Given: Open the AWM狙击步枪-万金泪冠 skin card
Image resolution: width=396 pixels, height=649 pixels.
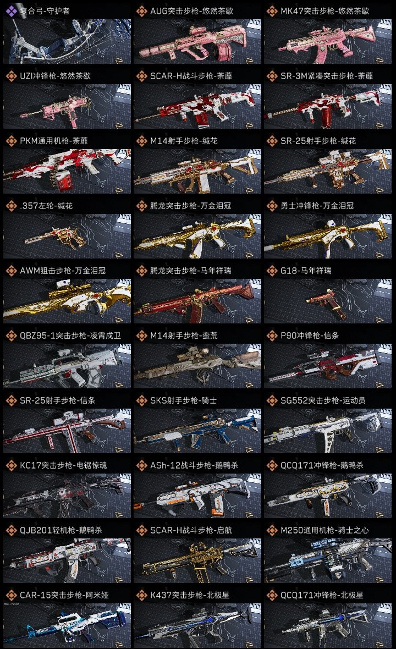Looking at the screenshot, I should pos(67,294).
